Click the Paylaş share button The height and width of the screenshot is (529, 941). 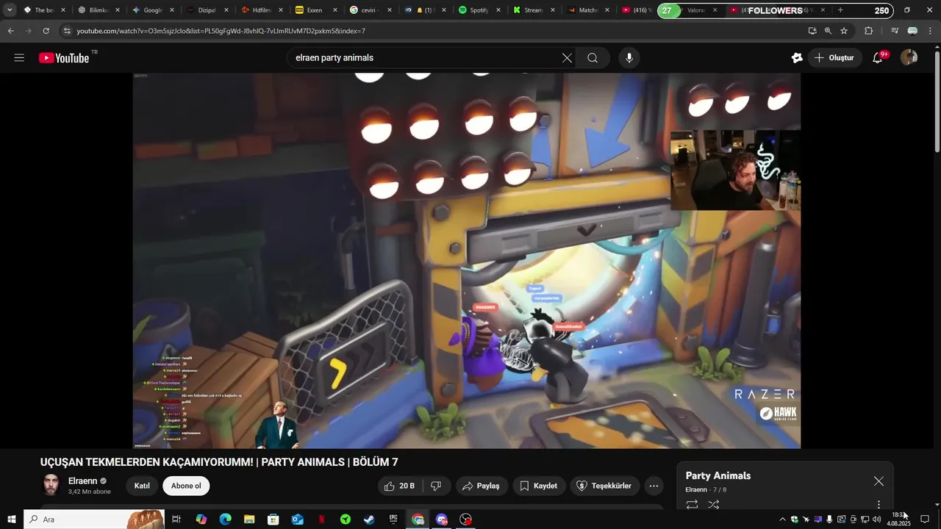[481, 486]
